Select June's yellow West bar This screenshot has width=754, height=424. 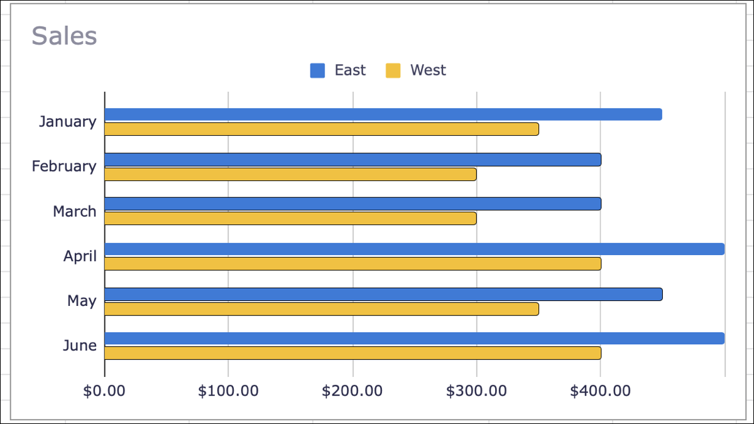click(352, 353)
